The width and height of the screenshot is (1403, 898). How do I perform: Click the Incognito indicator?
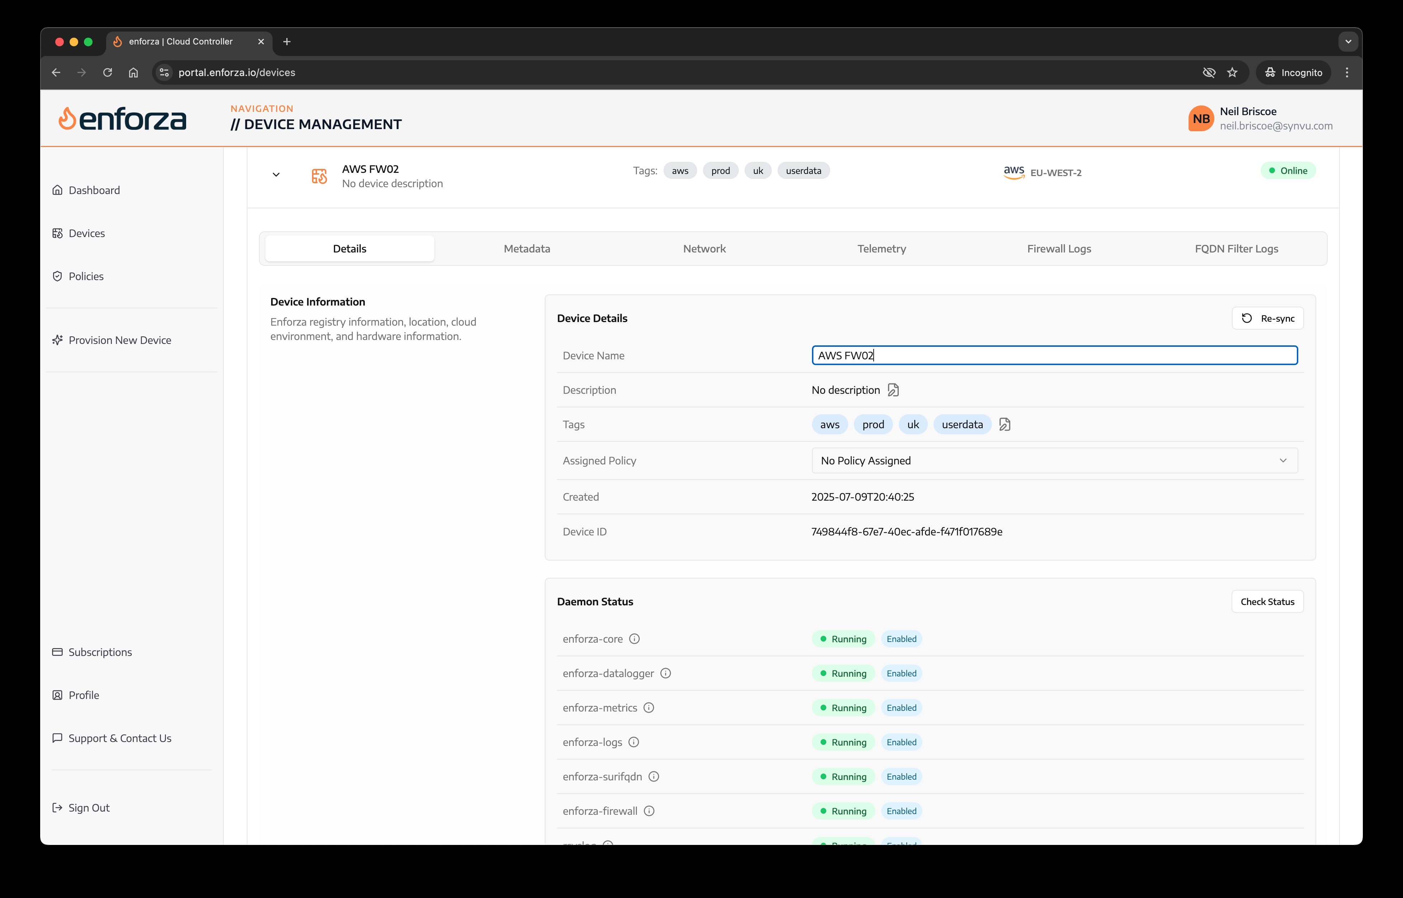[x=1293, y=72]
